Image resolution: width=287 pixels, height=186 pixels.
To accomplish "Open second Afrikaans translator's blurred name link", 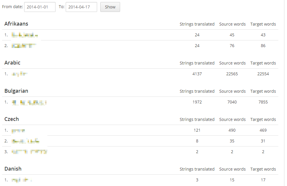I will pyautogui.click(x=24, y=46).
